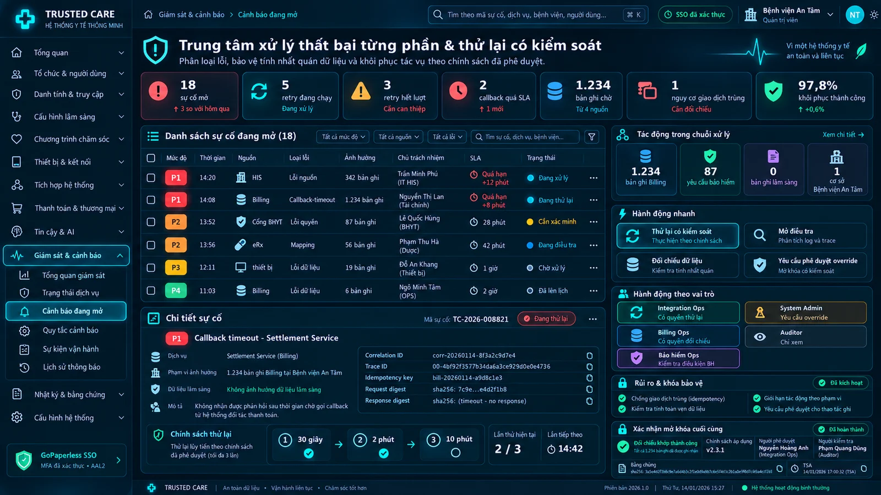Click the Đối chiếu dữ liệu button
This screenshot has height=495, width=881.
coord(678,265)
